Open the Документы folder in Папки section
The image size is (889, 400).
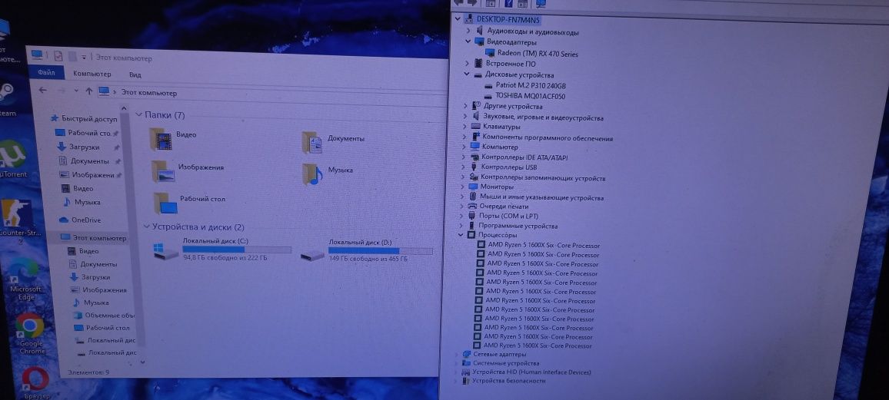(311, 142)
